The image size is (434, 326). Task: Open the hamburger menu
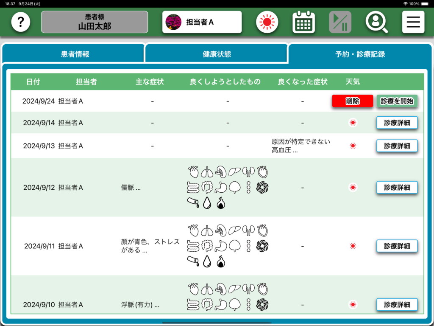coord(413,22)
